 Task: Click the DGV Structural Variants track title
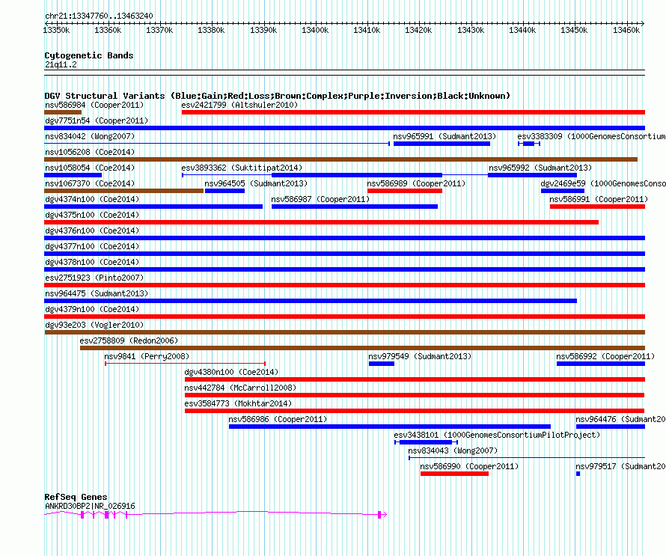coord(277,96)
